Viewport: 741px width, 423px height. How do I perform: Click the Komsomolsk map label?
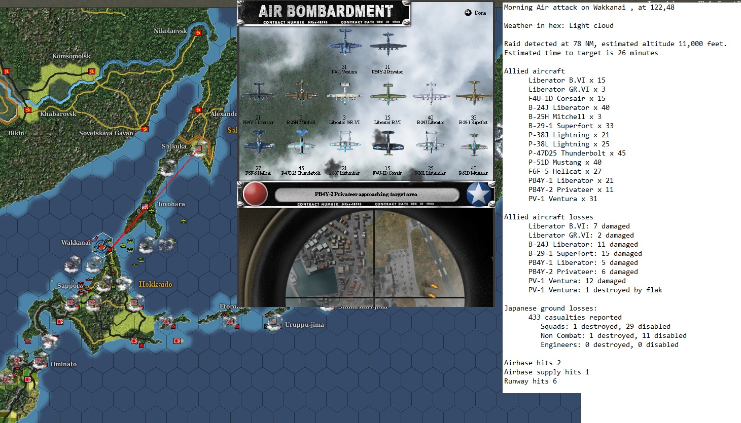click(72, 56)
